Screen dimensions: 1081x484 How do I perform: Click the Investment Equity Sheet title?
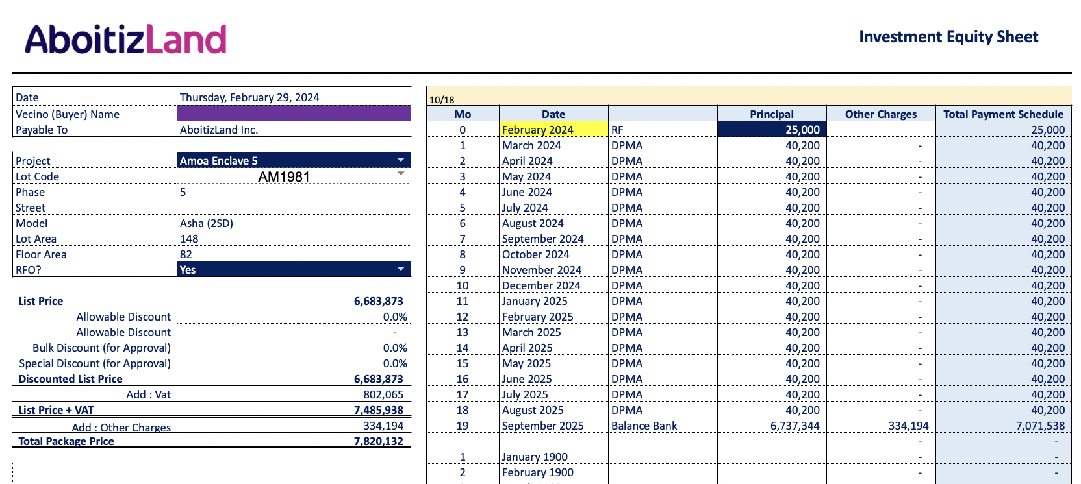[948, 37]
